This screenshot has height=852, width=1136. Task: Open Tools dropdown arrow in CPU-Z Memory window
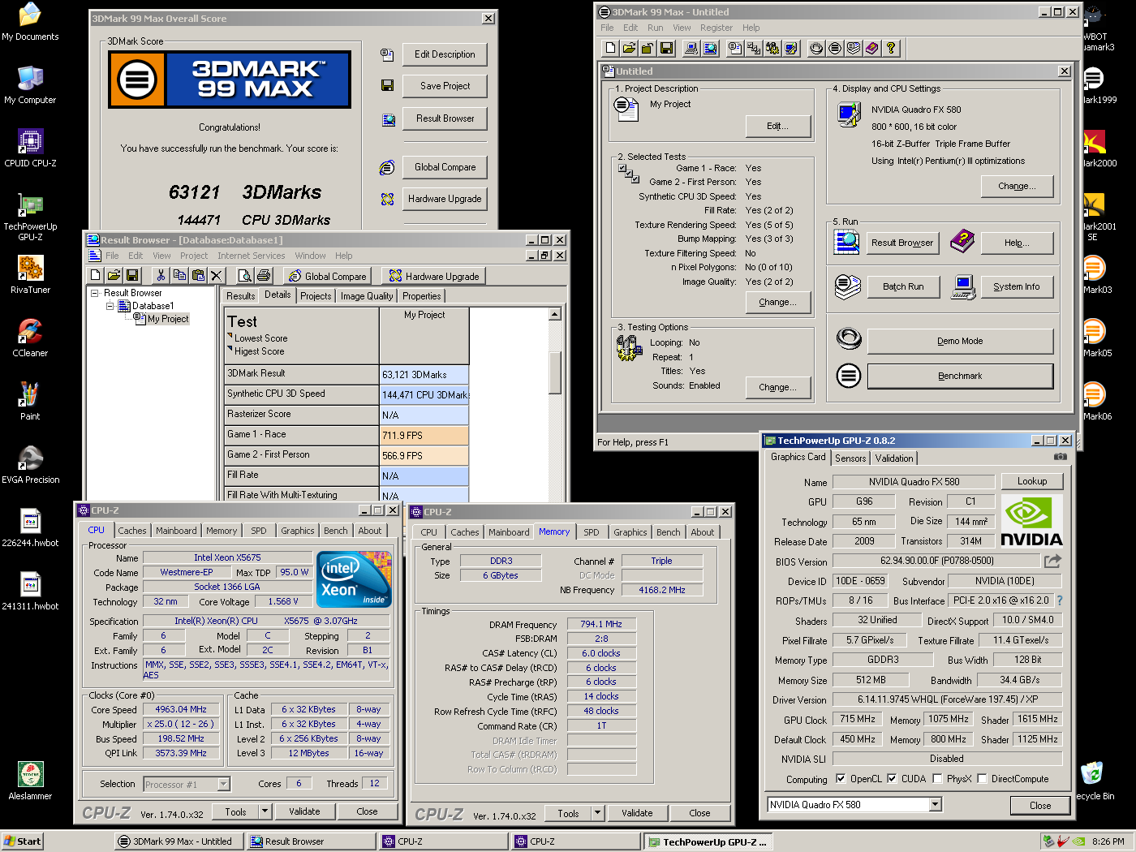click(x=597, y=813)
